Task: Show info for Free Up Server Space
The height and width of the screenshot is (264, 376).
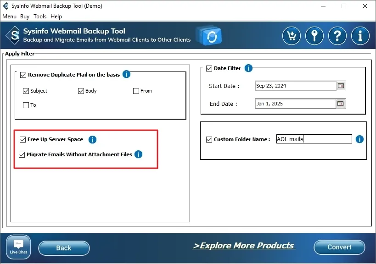Action: [x=92, y=139]
